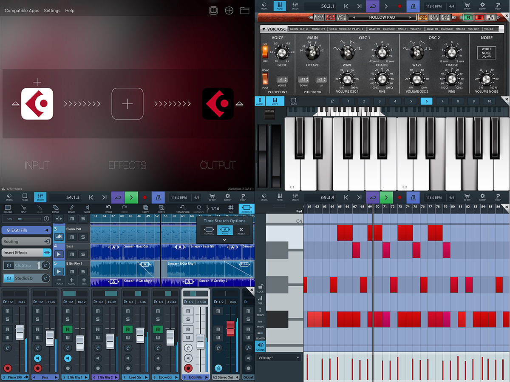The height and width of the screenshot is (382, 510).
Task: Click the Instr Browse button
Action: click(319, 17)
